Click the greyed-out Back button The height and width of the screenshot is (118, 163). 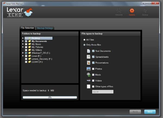[x=135, y=112]
